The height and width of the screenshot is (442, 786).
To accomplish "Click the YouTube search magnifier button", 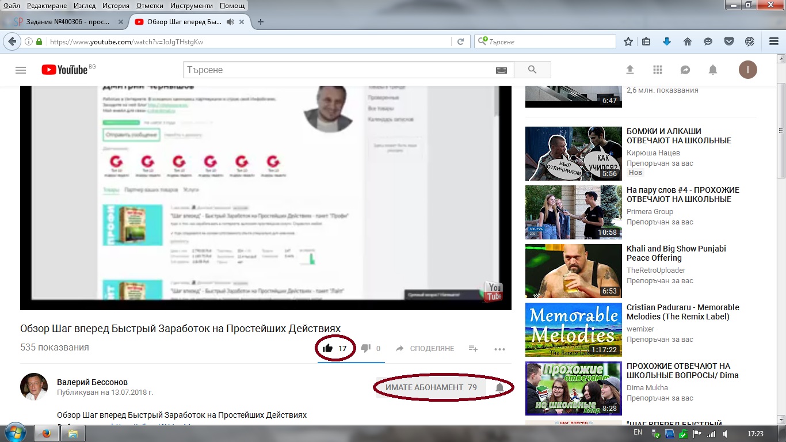I will (x=532, y=70).
